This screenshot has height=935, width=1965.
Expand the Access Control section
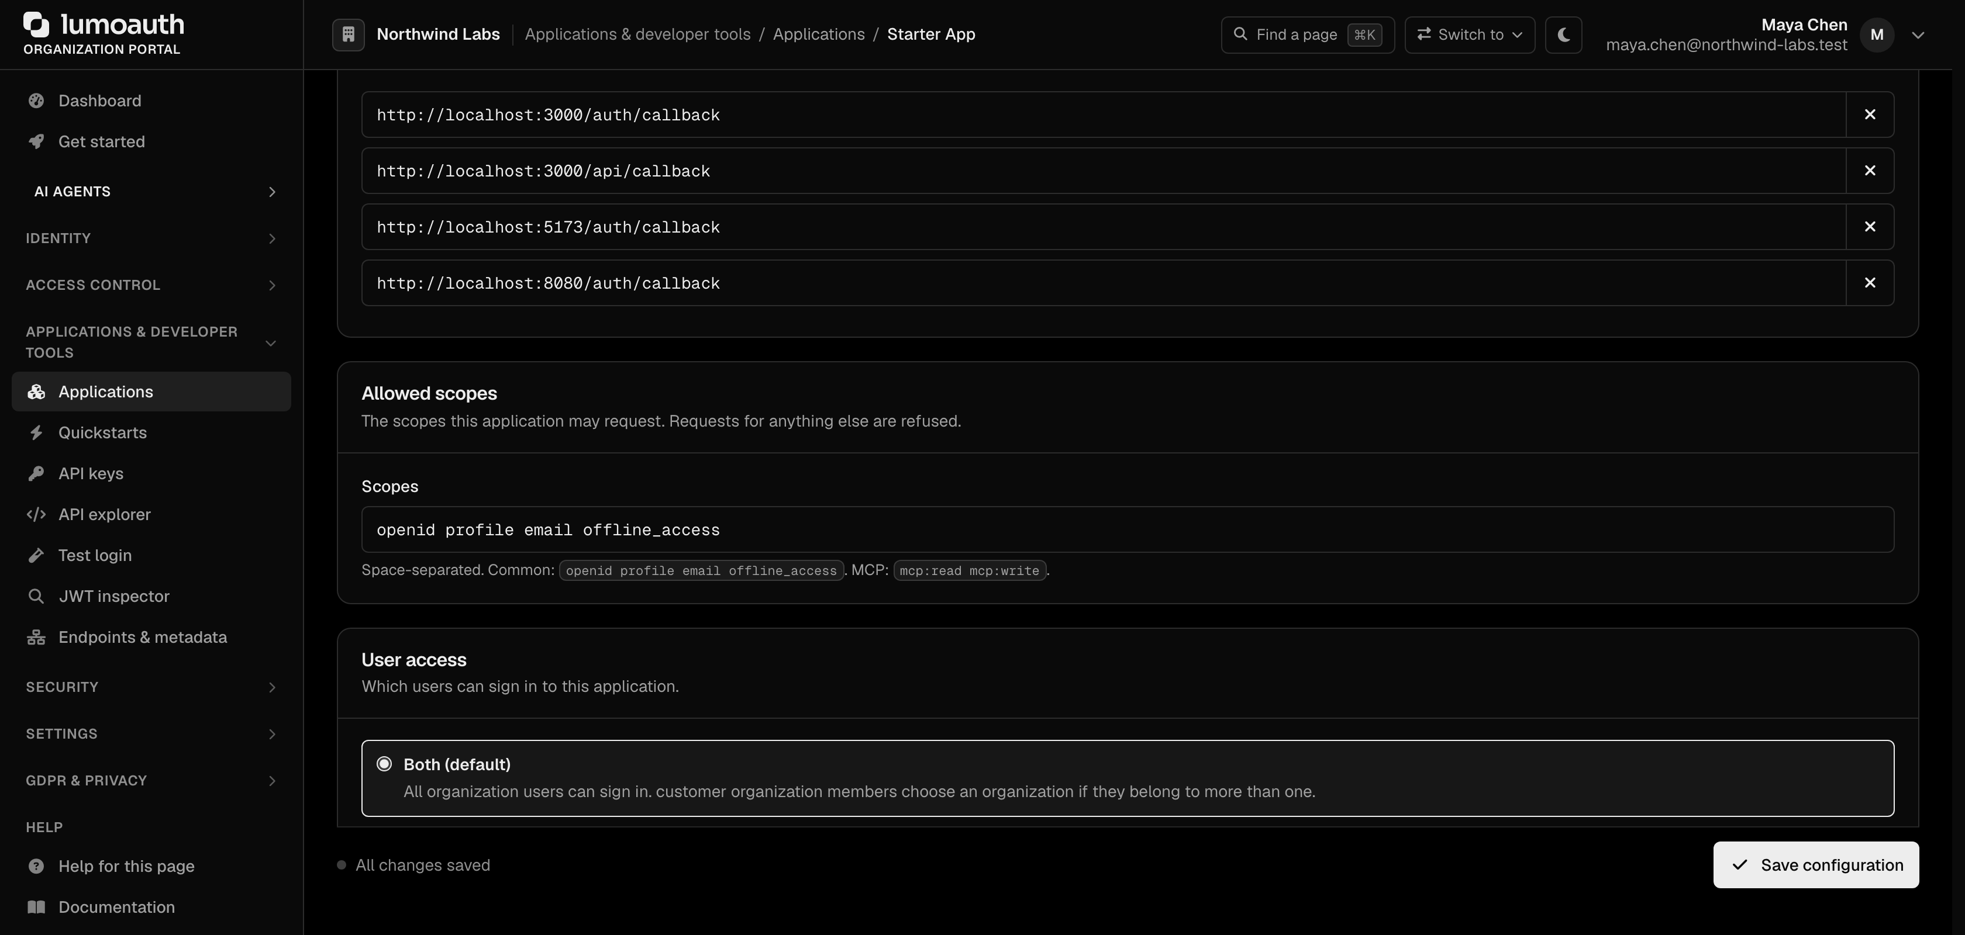pyautogui.click(x=151, y=285)
